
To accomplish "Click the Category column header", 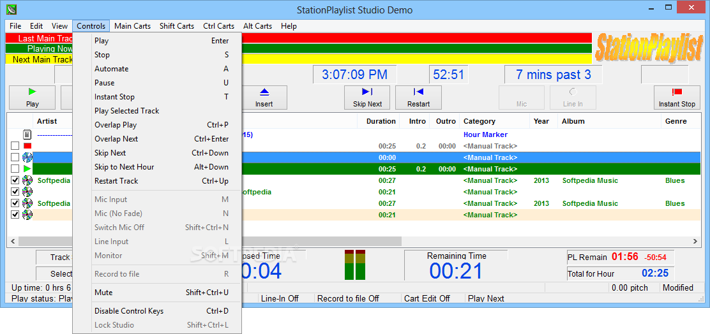I will click(495, 121).
